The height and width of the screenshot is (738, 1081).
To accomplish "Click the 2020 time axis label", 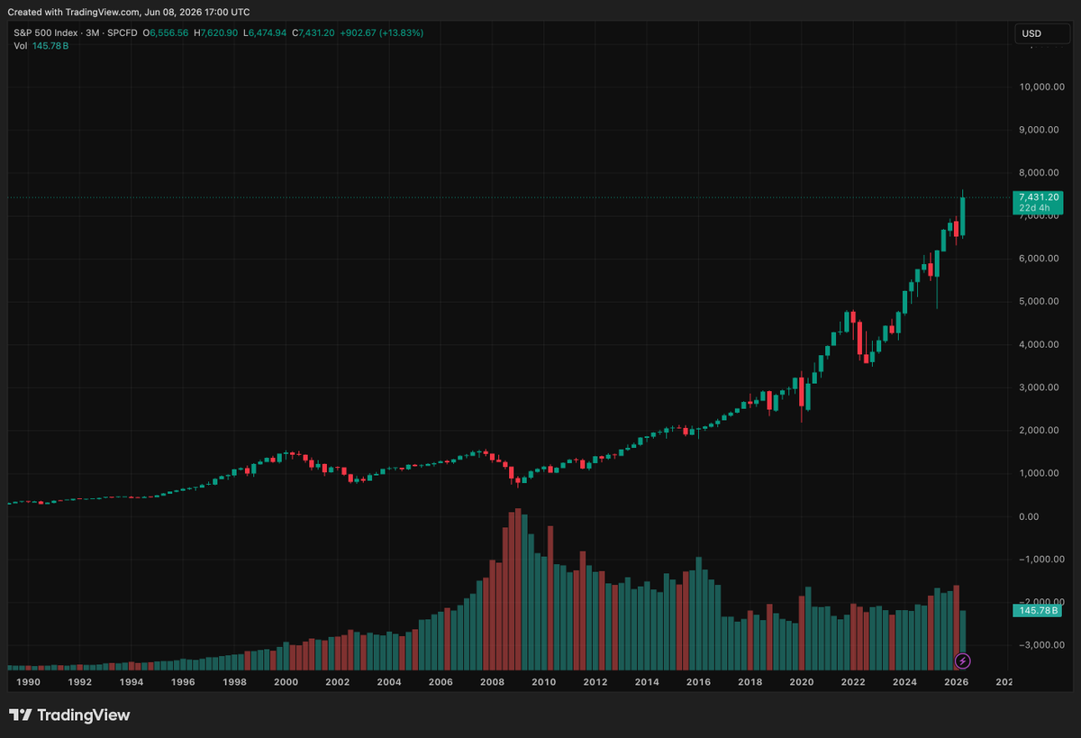I will (802, 683).
